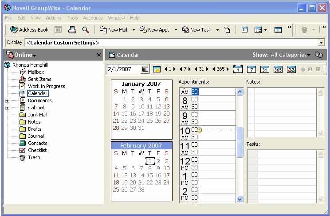Image resolution: width=330 pixels, height=216 pixels.
Task: Click Appointments scrollbar down arrow
Action: (240, 199)
